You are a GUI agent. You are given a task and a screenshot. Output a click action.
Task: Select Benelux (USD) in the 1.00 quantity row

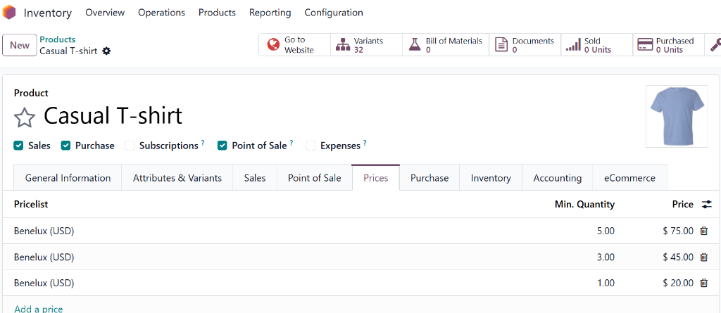click(x=44, y=283)
